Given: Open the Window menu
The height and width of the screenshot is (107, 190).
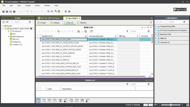Looking at the screenshot, I should click(x=47, y=6).
